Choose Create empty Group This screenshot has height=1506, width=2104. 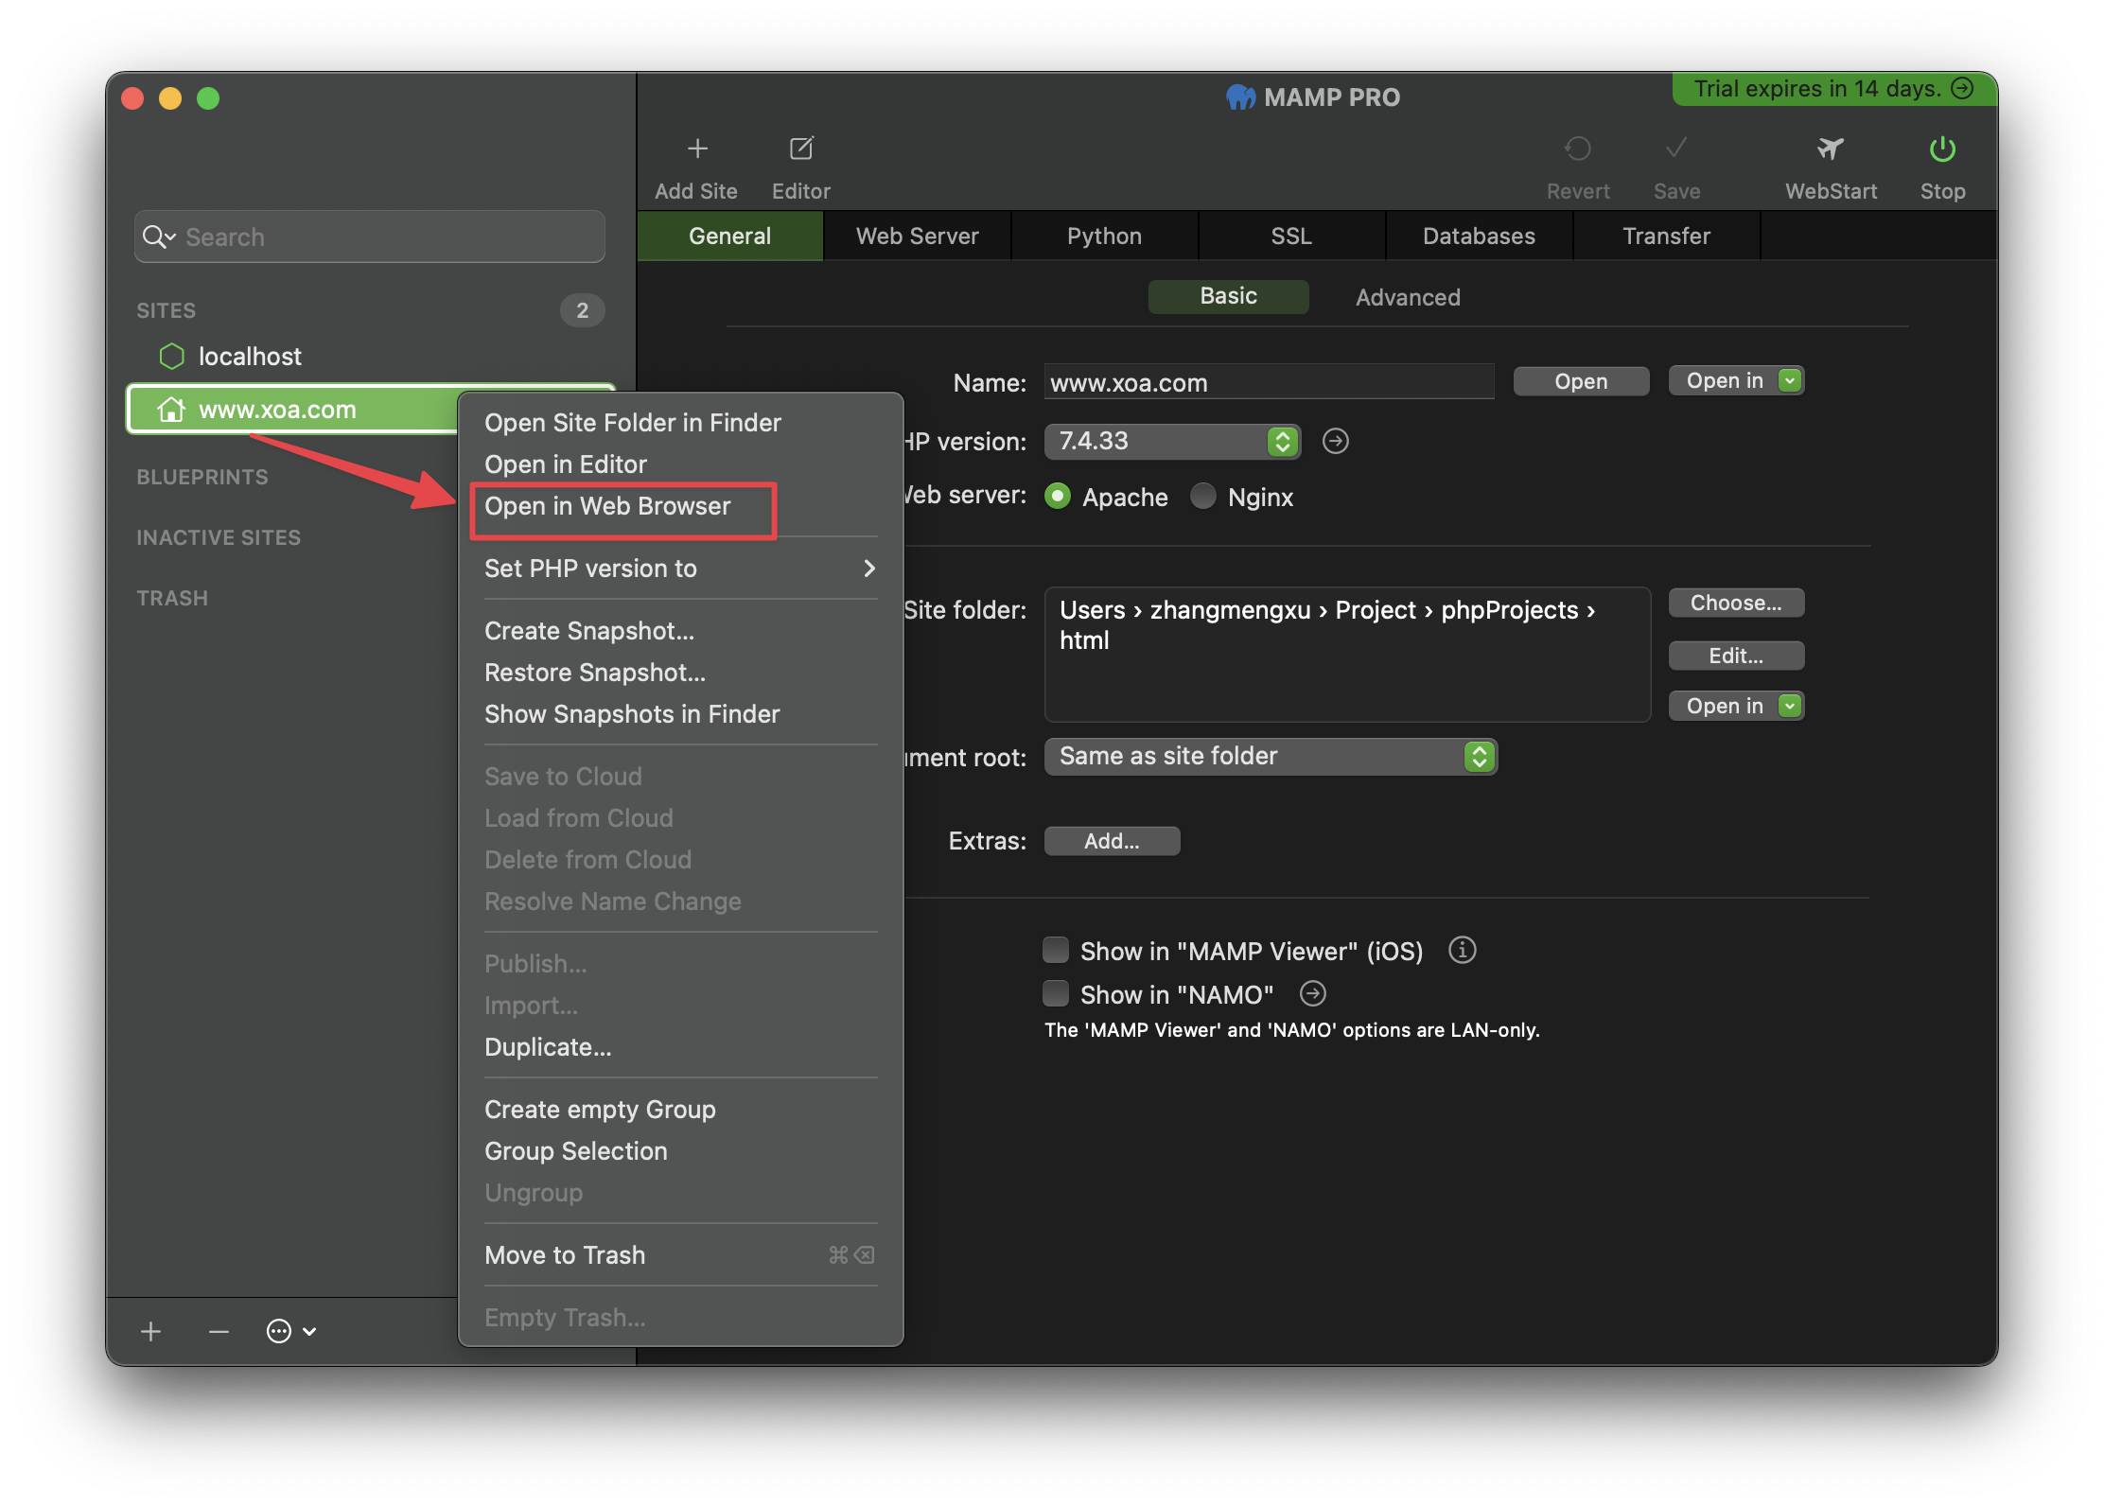click(x=679, y=1109)
